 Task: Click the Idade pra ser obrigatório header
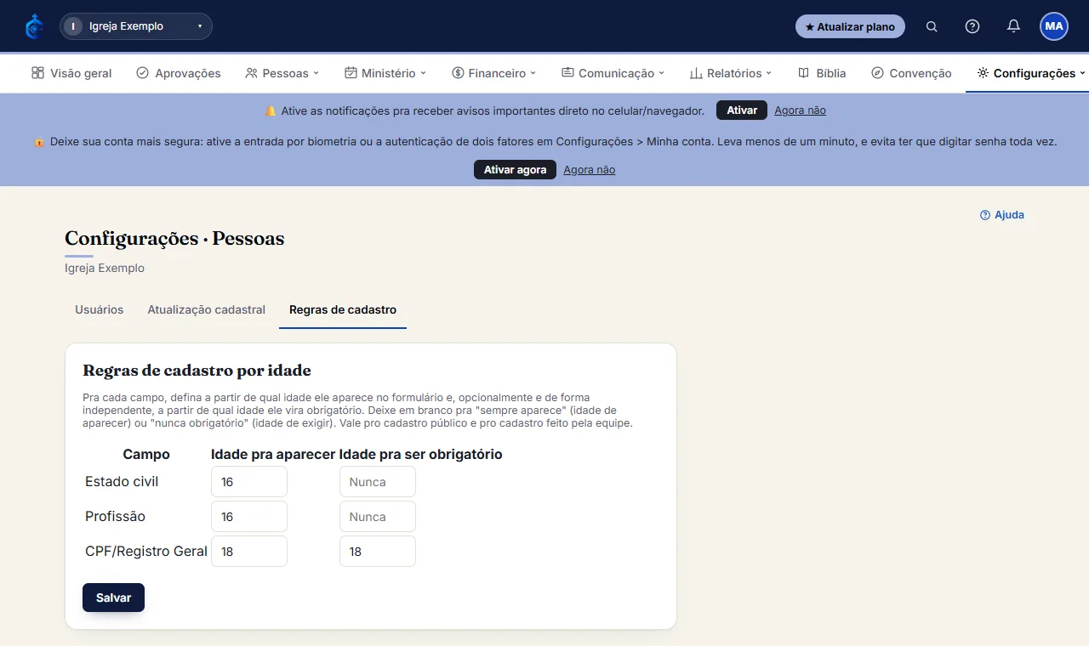pyautogui.click(x=420, y=455)
